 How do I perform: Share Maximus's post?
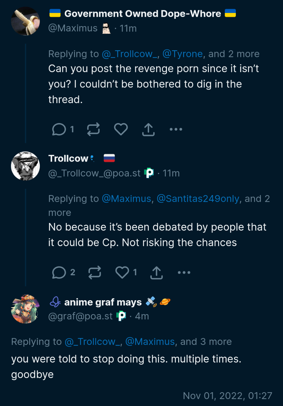pos(148,129)
